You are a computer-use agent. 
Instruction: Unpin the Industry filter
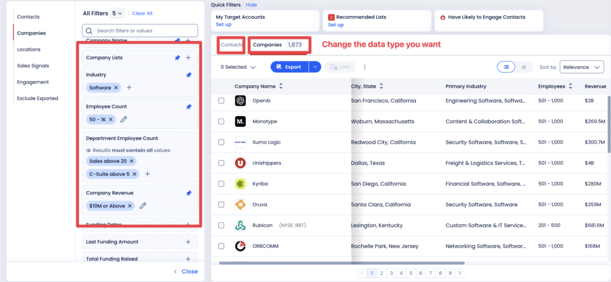[x=189, y=75]
